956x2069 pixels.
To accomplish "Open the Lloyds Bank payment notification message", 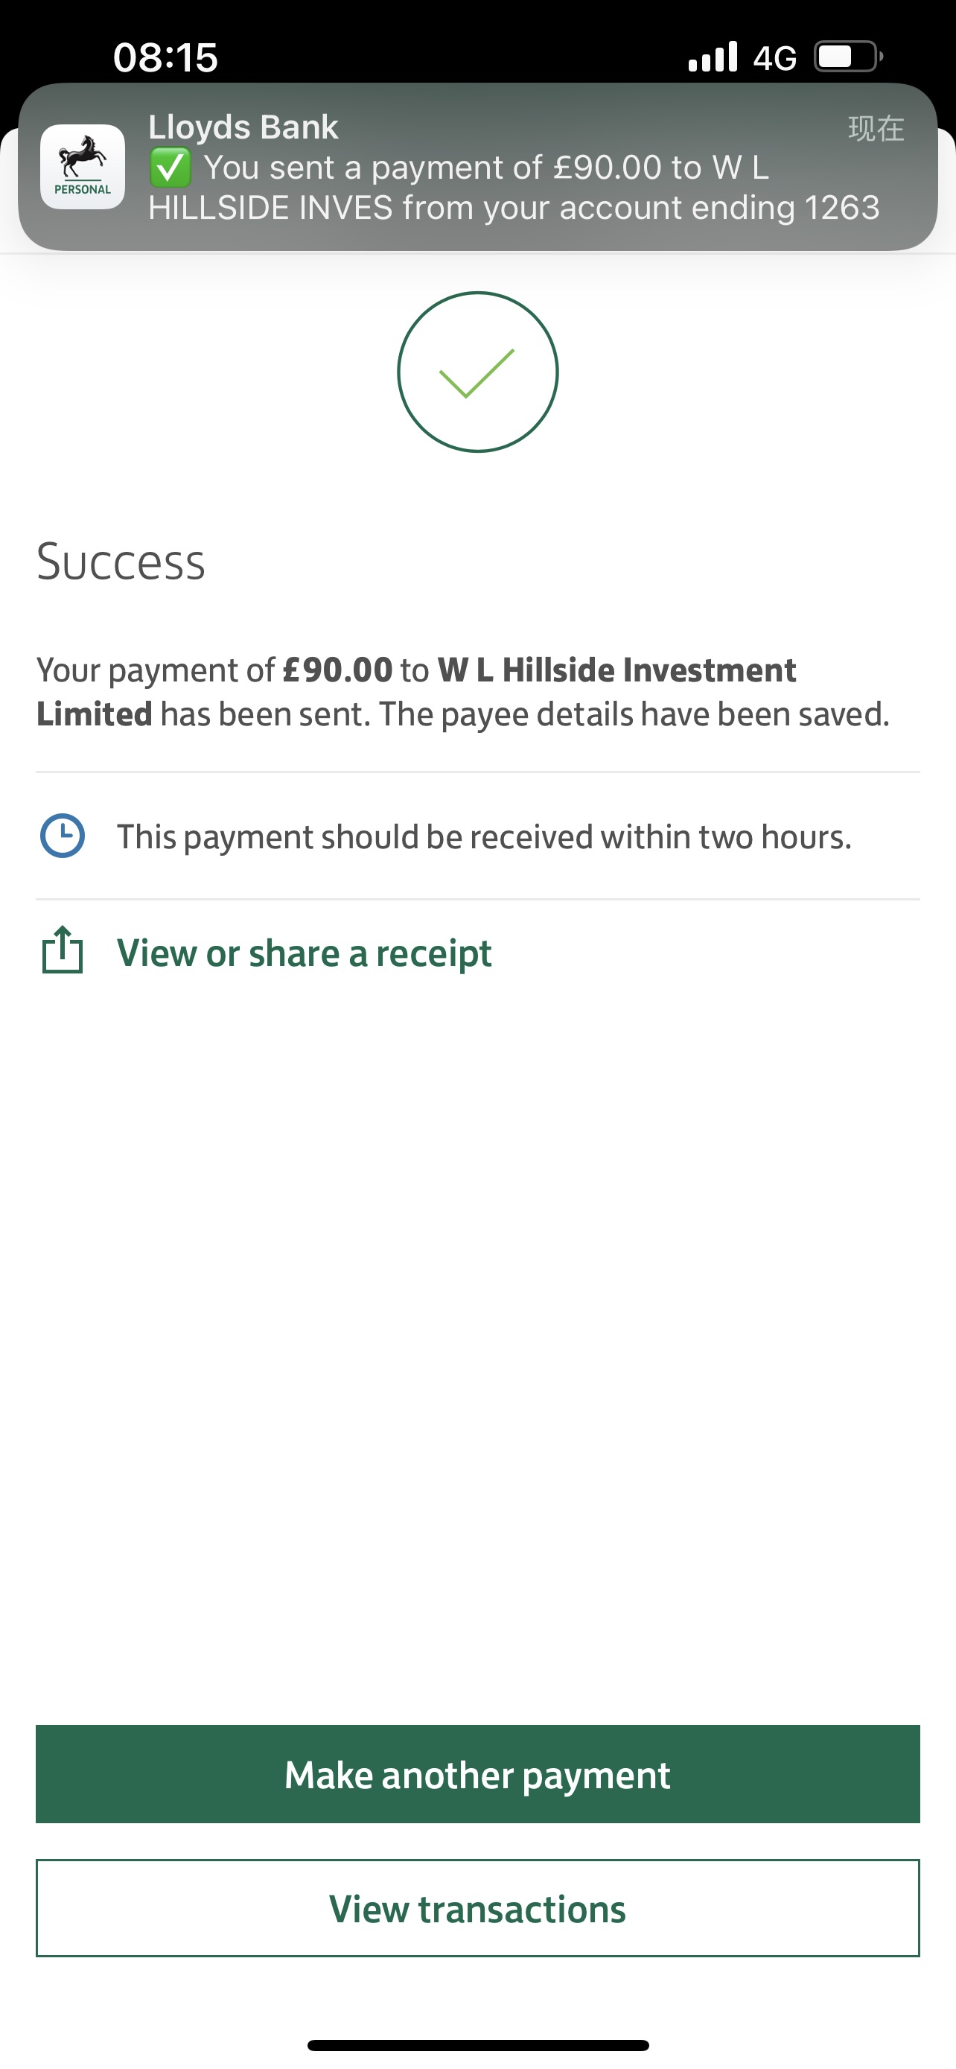I will tap(514, 188).
